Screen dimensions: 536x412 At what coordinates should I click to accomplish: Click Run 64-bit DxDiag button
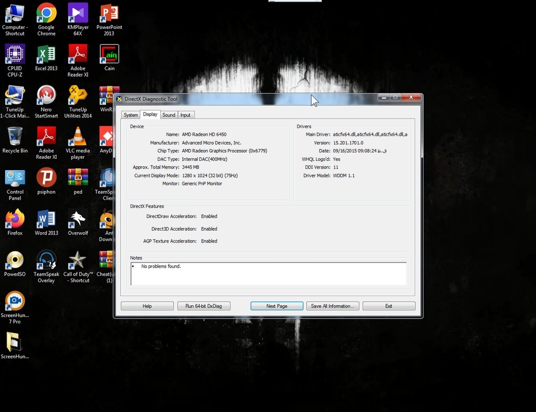click(204, 306)
